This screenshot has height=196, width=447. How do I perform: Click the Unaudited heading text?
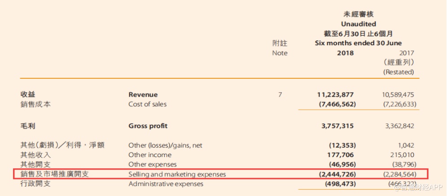click(358, 24)
